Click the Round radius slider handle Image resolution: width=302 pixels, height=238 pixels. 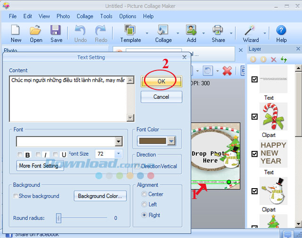click(x=59, y=218)
